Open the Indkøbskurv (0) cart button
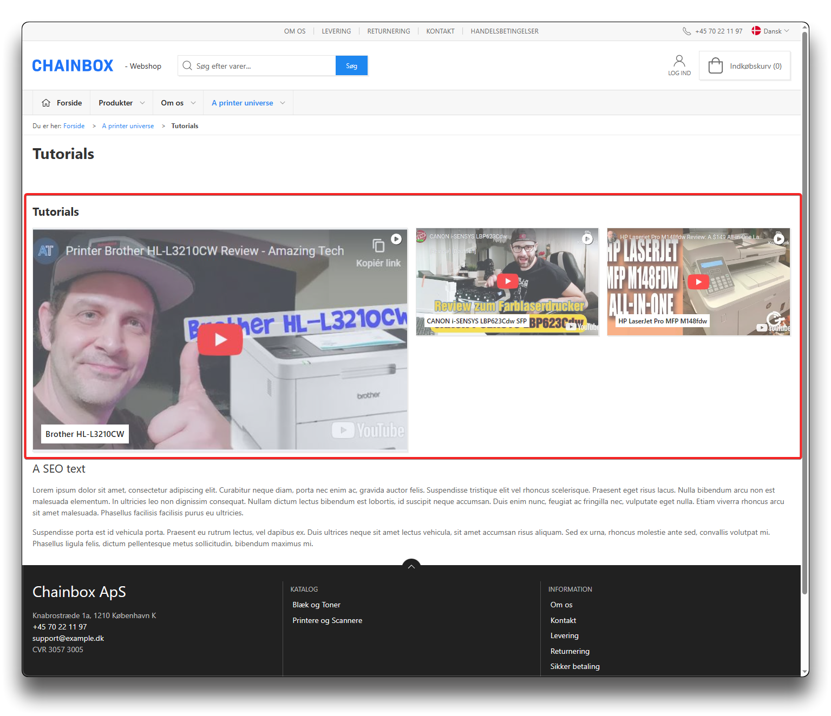The width and height of the screenshot is (831, 716). pyautogui.click(x=745, y=66)
